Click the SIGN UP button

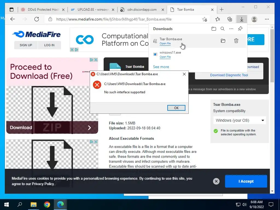26,45
